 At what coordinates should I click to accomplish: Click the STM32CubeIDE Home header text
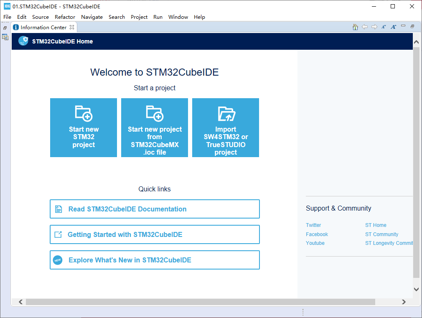[62, 41]
